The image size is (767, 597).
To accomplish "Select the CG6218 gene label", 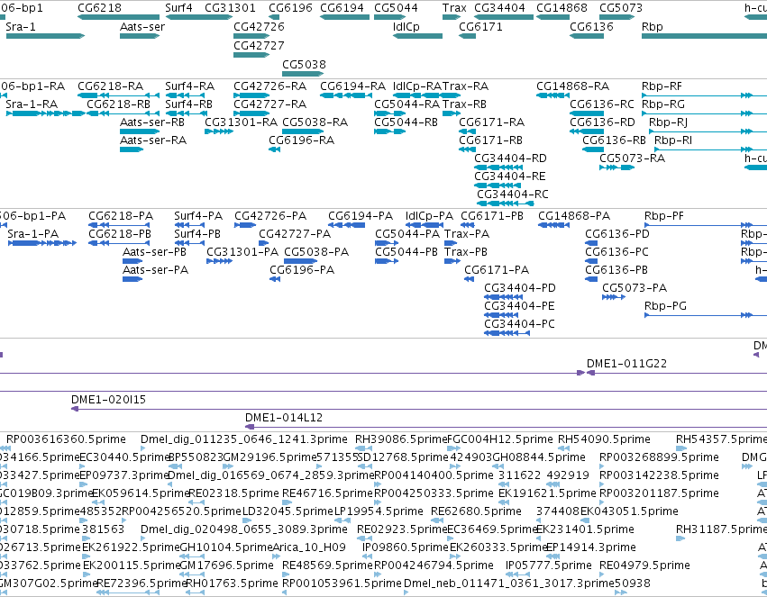I will coord(99,8).
